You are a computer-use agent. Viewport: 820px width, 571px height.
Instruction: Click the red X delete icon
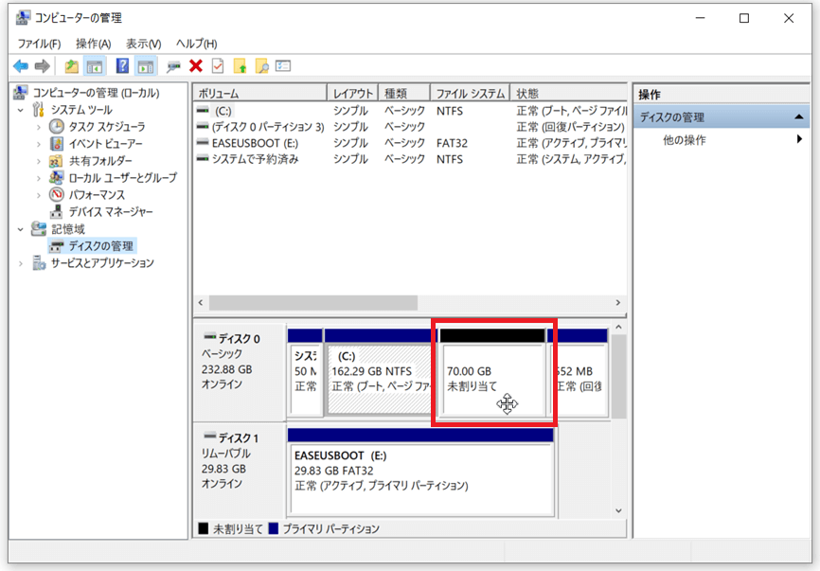point(196,66)
